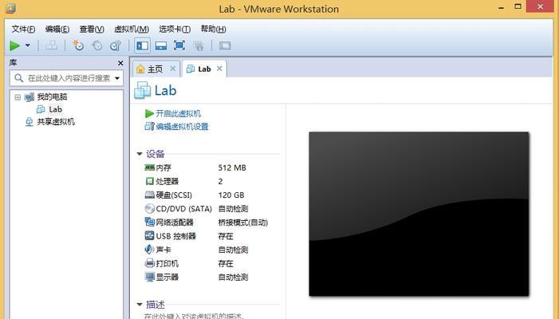Collapse the 我的电脑 tree node
This screenshot has height=319, width=559.
click(18, 97)
